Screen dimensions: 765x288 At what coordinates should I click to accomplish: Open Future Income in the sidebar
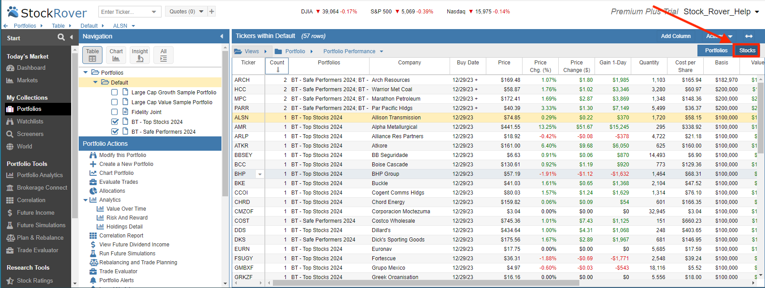point(35,213)
